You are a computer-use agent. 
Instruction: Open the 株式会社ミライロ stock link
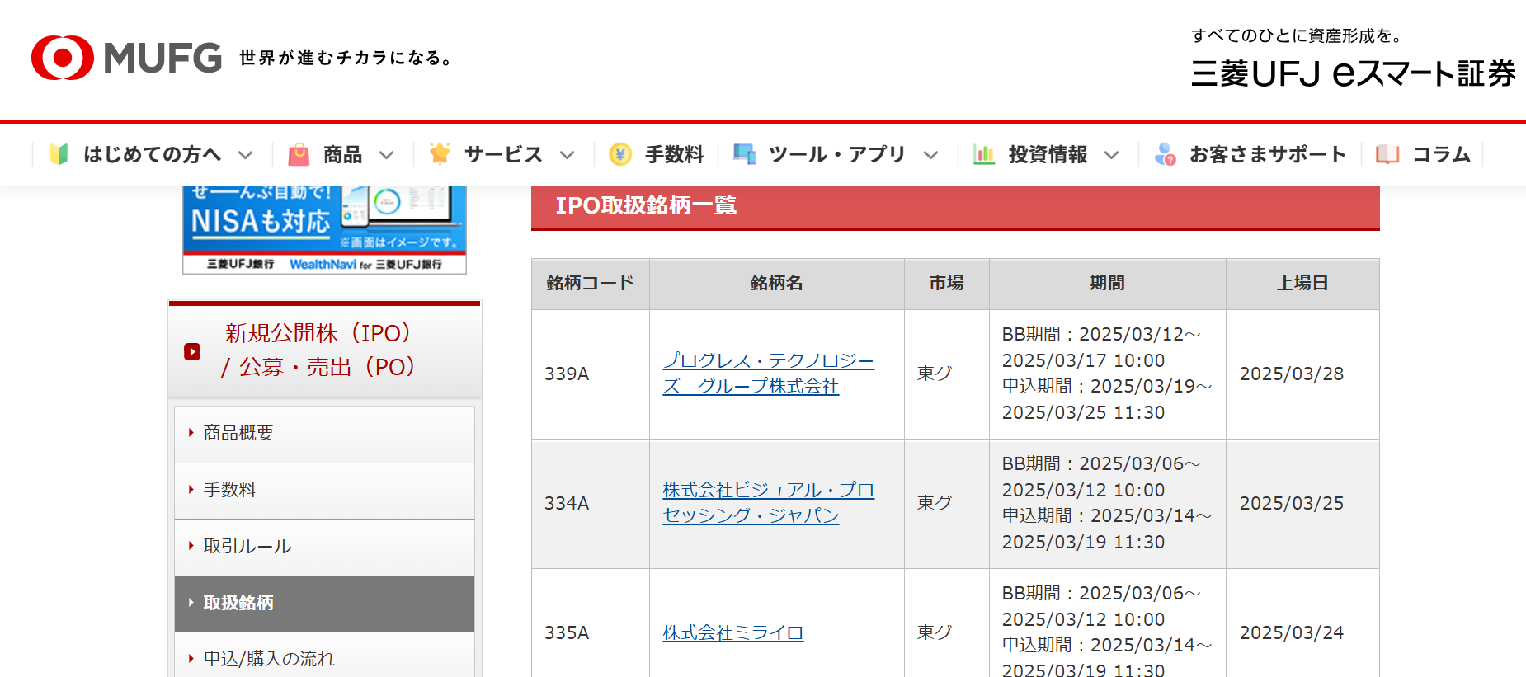click(732, 632)
